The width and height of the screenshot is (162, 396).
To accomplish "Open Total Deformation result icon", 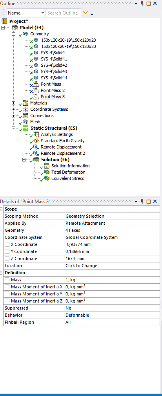I will (47, 172).
